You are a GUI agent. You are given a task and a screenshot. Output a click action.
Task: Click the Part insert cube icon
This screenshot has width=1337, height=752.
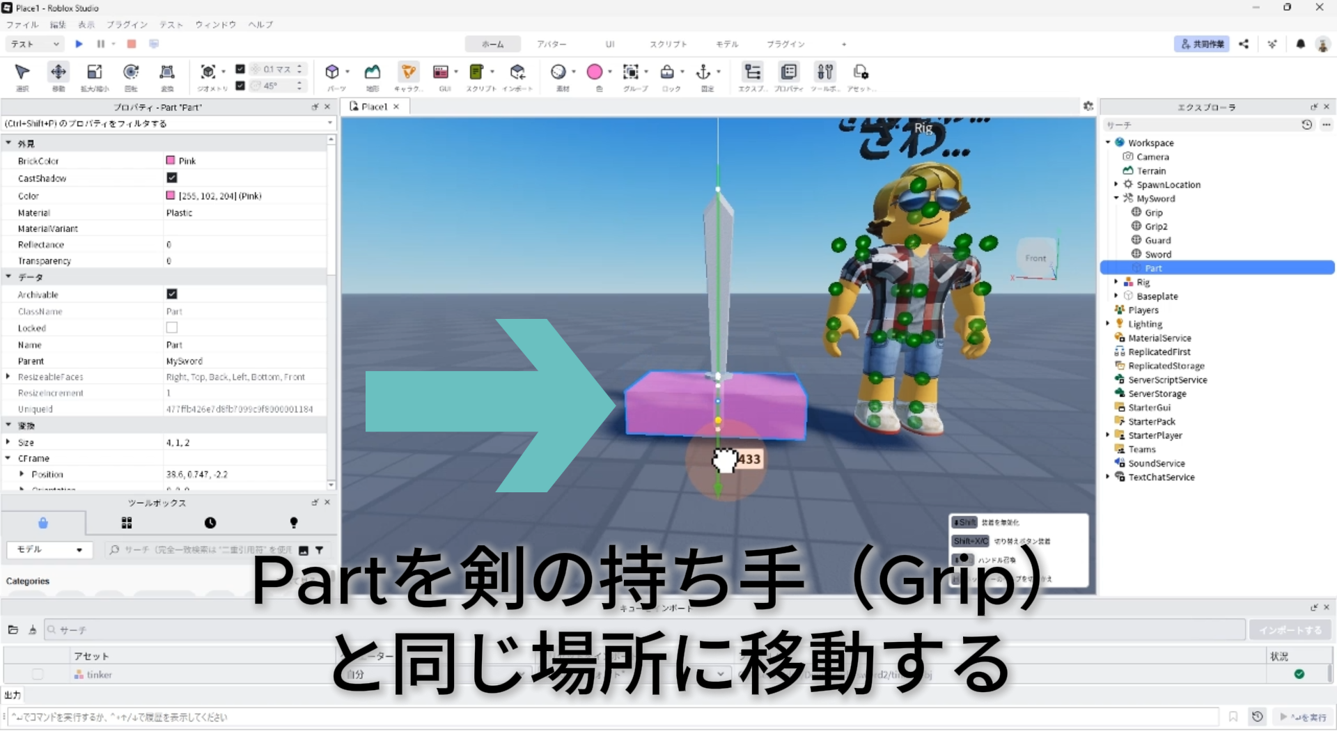pyautogui.click(x=332, y=72)
